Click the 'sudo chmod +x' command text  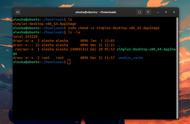tap(81, 28)
